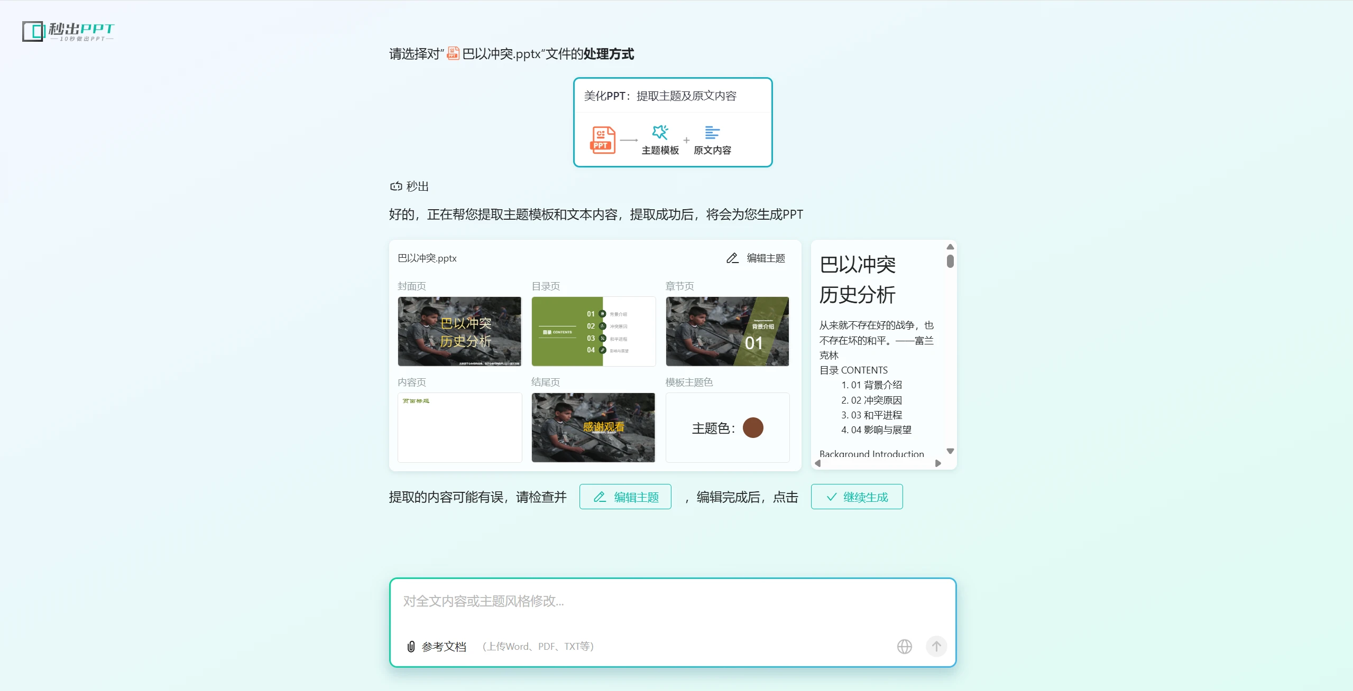Click the 模板主题色 label

[689, 382]
